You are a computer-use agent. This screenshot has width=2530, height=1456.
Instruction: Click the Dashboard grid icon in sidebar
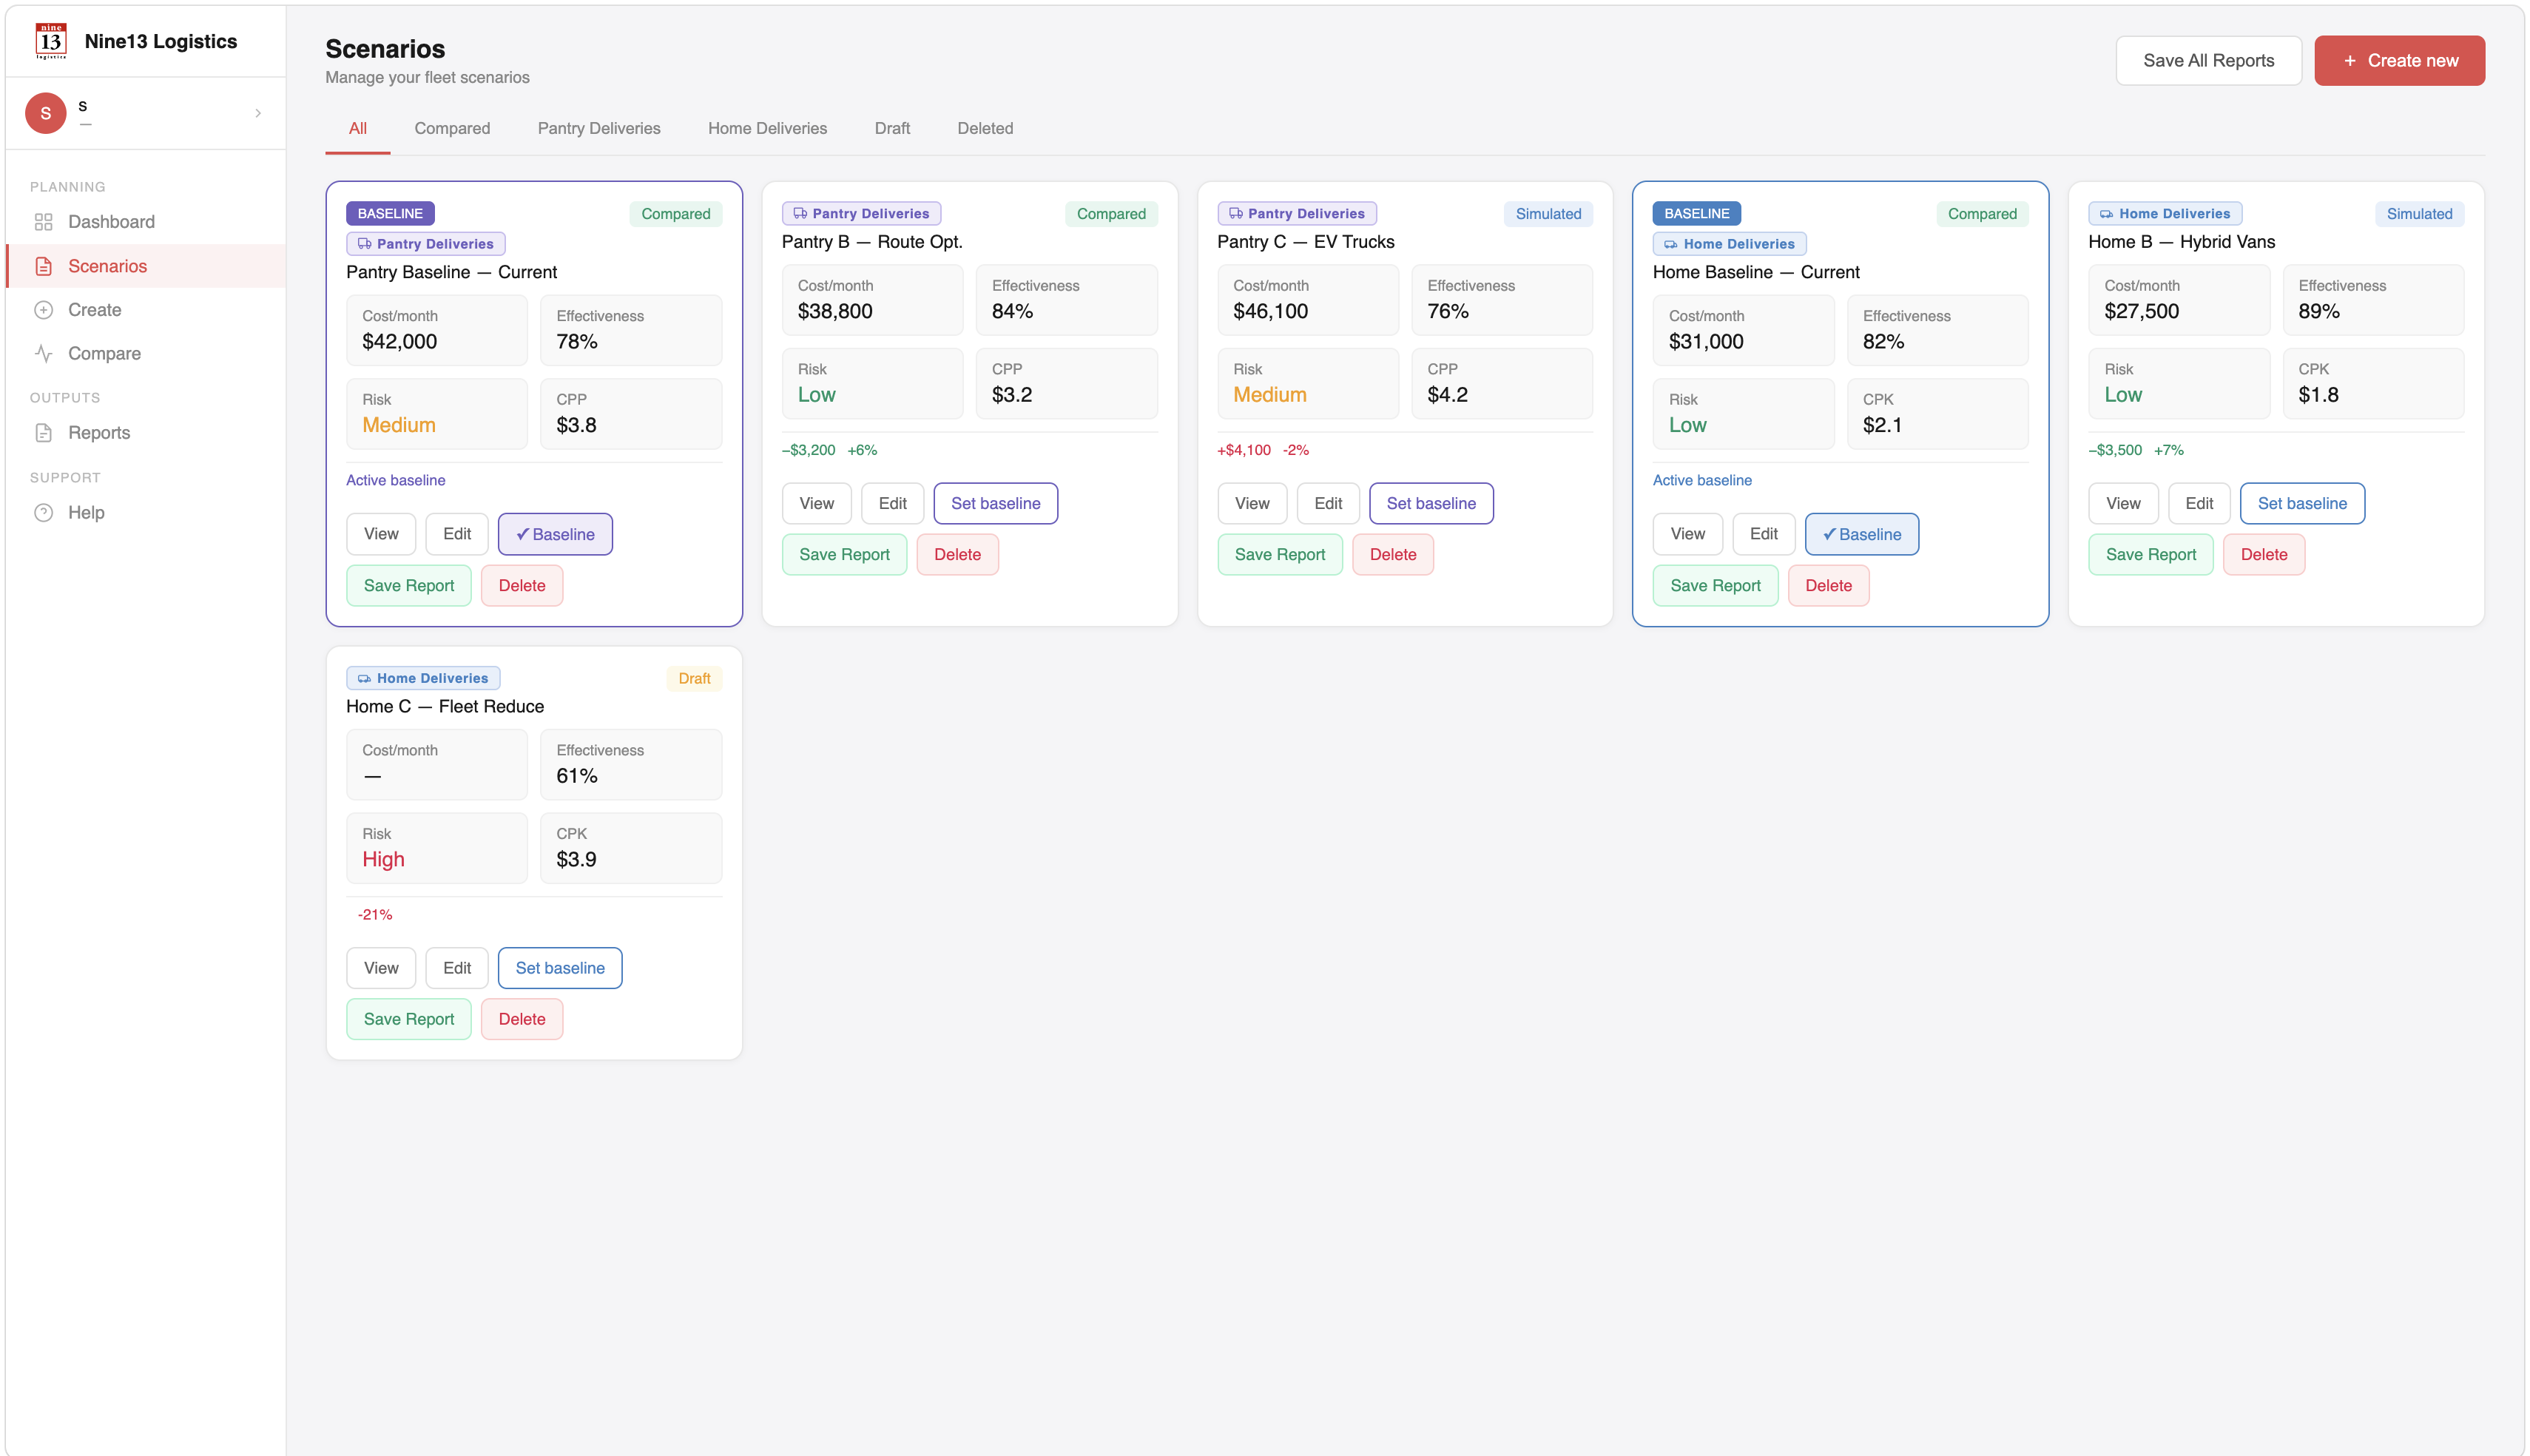point(43,222)
